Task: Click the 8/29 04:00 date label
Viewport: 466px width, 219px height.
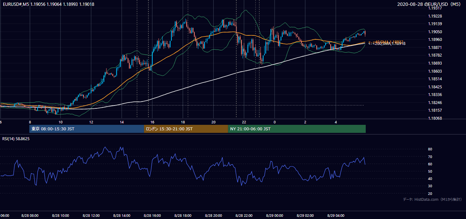Action: tap(336, 216)
